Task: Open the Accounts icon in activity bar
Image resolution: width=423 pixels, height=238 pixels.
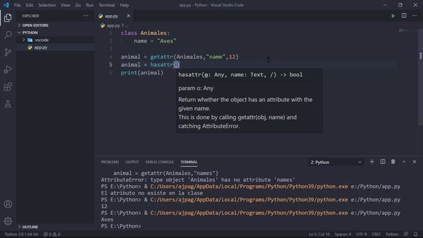Action: tap(8, 204)
